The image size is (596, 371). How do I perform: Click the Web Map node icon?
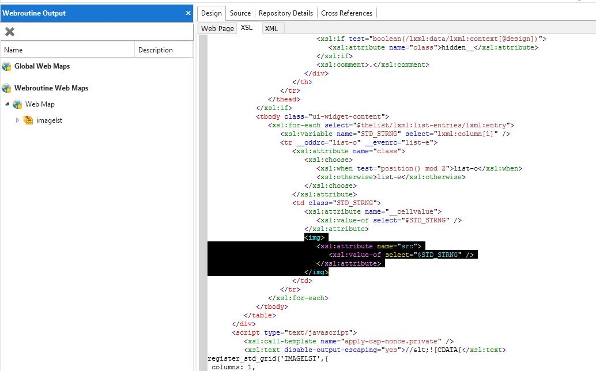click(17, 104)
